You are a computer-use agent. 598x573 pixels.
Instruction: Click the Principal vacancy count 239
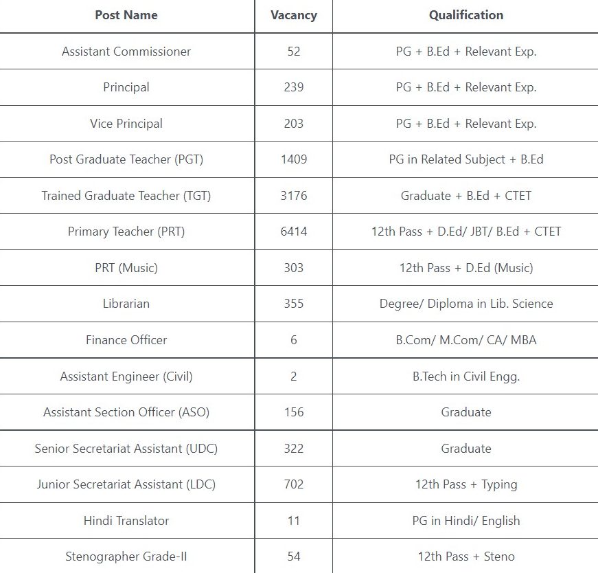coord(294,87)
